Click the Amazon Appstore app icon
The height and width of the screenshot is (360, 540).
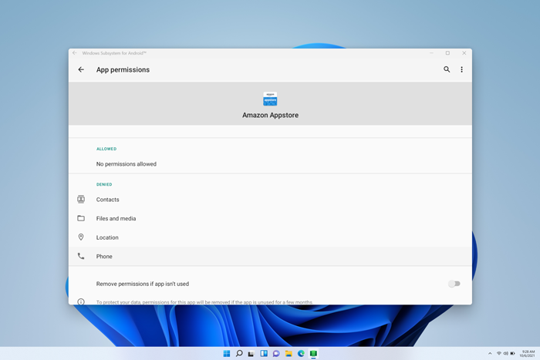pos(270,99)
